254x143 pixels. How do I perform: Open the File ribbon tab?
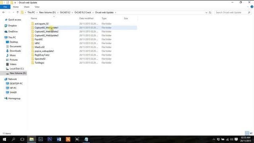tap(5, 7)
